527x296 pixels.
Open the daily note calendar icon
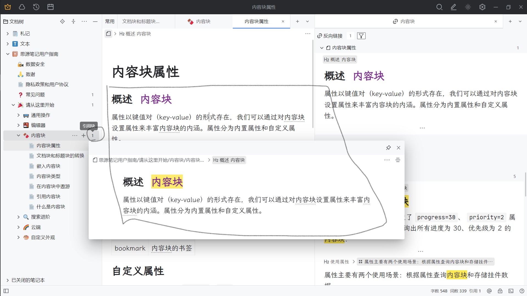51,7
